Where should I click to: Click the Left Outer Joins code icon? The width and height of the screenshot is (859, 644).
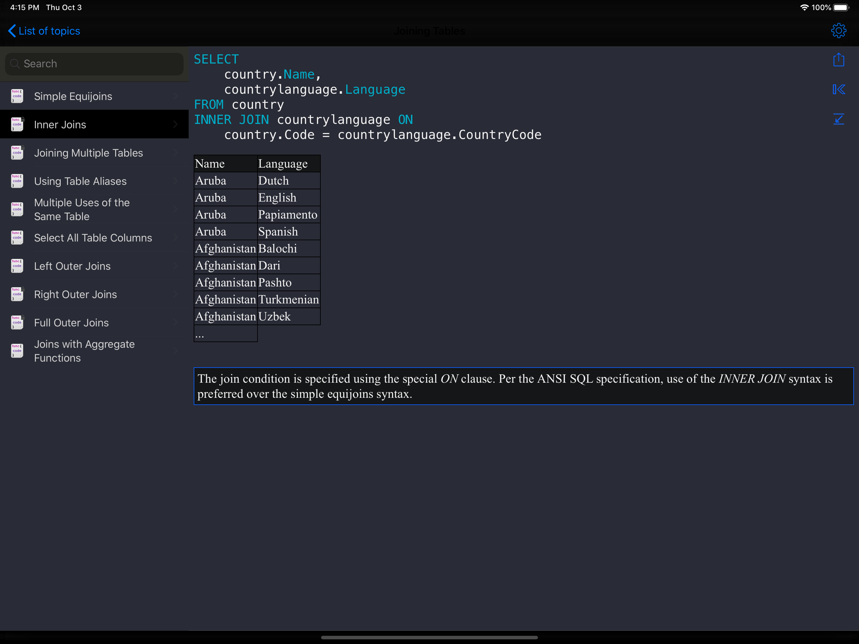coord(17,266)
